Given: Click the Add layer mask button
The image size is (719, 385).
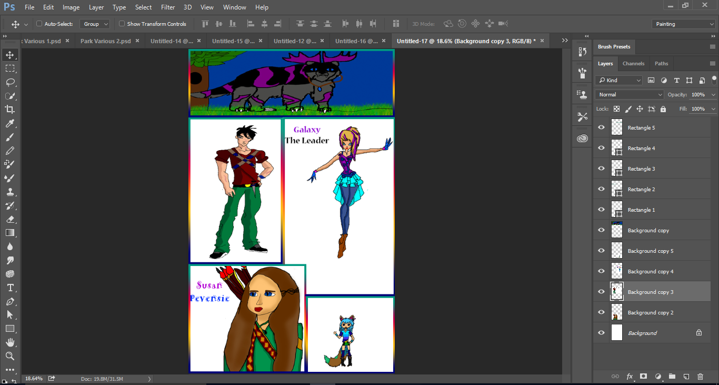Looking at the screenshot, I should [643, 377].
